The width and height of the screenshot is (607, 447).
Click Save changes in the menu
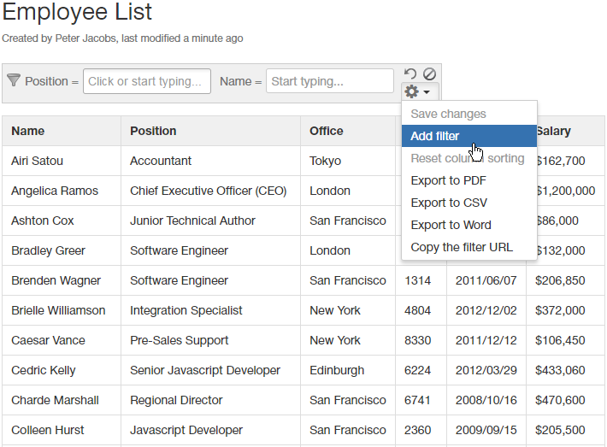(x=448, y=114)
